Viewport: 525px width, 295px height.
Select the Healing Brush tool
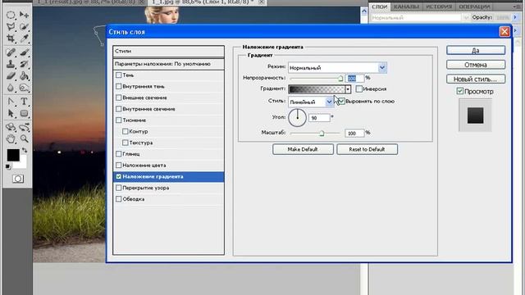click(x=11, y=52)
